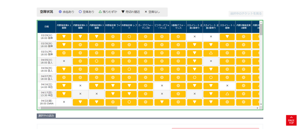
Task: Select 04/05 スカイシート 正面1塁寄り sold-out-soon cell
Action: click(x=194, y=61)
